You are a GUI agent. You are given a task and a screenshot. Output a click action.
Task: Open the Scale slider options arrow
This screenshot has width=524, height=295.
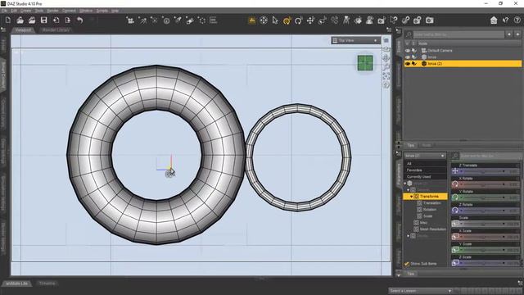(x=461, y=224)
